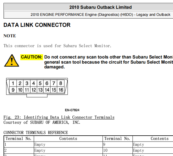Click the DATA LINK CONNECTOR heading
The image size is (173, 156).
37,25
